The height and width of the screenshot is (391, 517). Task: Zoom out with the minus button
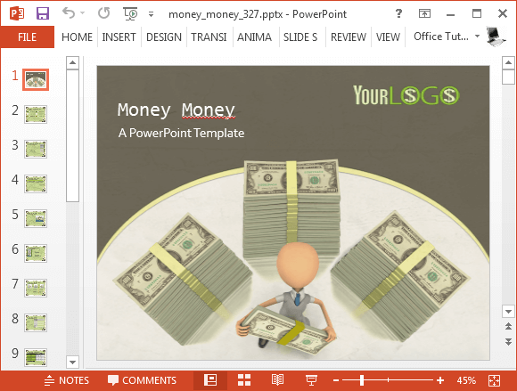tap(336, 380)
